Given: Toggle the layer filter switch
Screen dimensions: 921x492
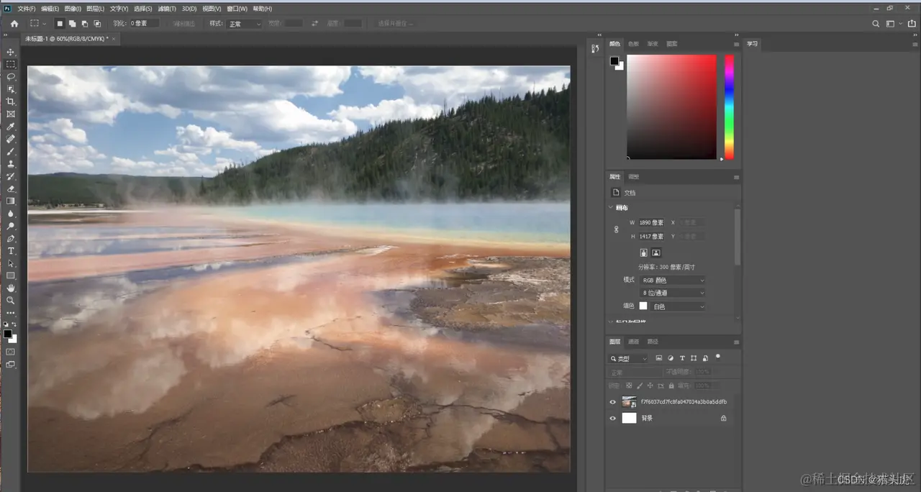Looking at the screenshot, I should pos(718,357).
